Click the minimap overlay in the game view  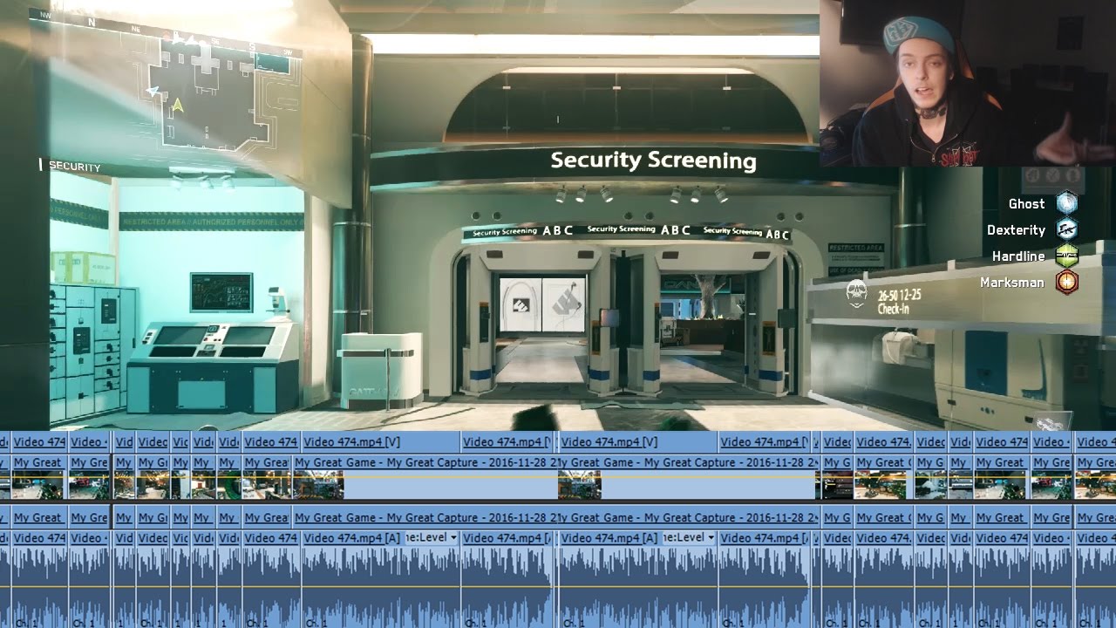(x=166, y=83)
